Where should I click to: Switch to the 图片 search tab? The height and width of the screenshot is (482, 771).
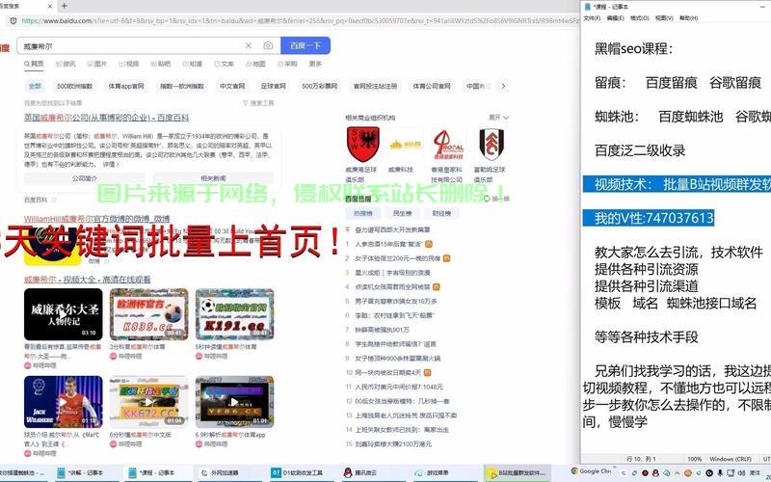[97, 64]
